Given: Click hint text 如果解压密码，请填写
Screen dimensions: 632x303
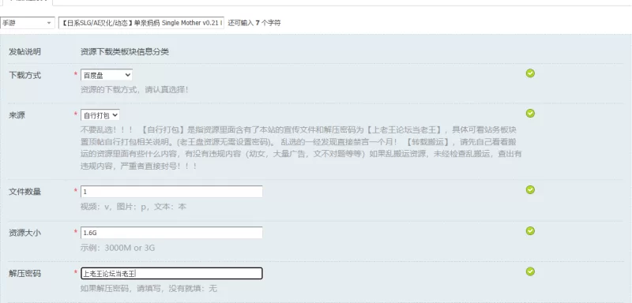Looking at the screenshot, I should point(149,289).
